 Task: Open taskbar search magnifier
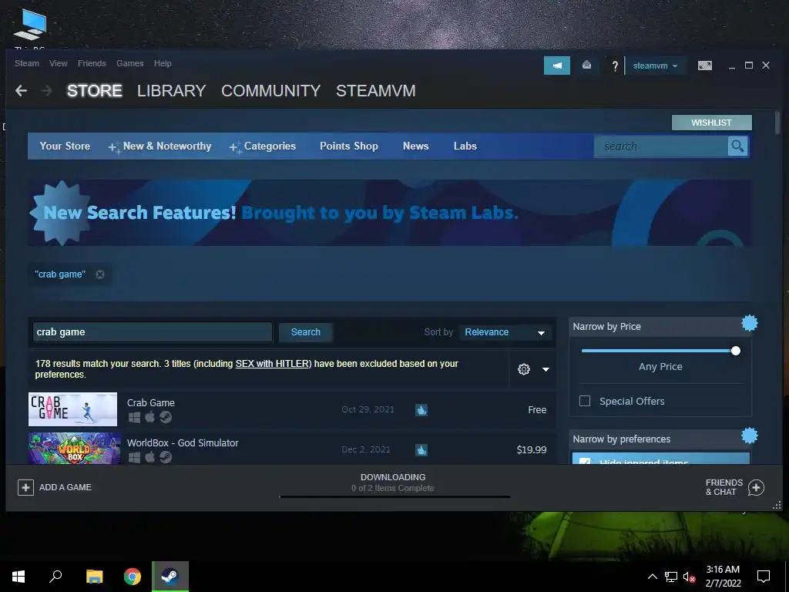(55, 577)
